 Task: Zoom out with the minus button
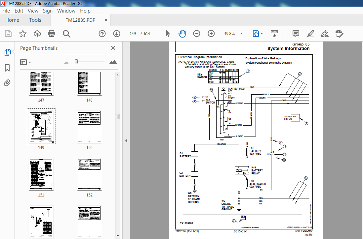[197, 34]
